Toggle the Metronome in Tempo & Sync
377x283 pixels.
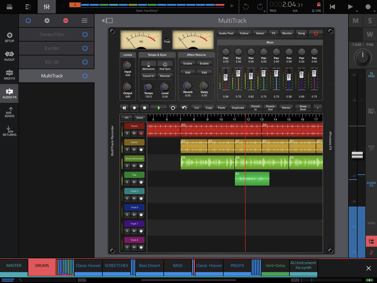tap(148, 66)
